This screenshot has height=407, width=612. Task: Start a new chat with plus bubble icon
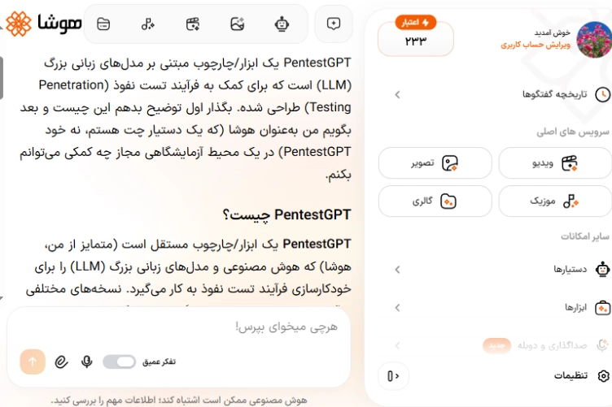click(334, 24)
